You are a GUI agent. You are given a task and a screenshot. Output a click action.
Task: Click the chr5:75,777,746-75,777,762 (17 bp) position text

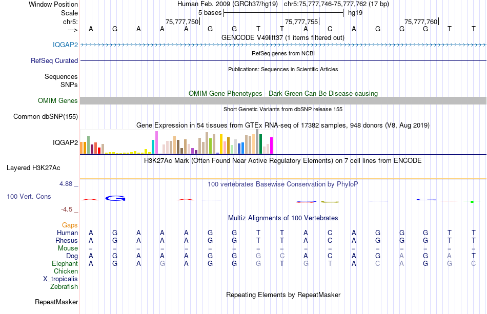coord(336,4)
